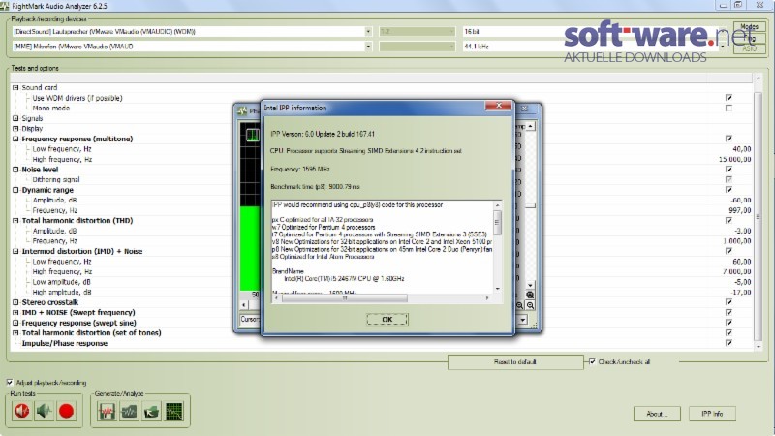Click the 44.1 kHz sample rate field
Image resolution: width=775 pixels, height=436 pixels.
(514, 46)
